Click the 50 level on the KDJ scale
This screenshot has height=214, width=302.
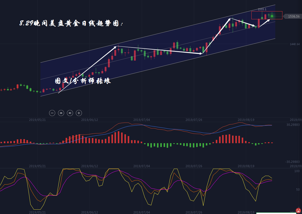(x=297, y=189)
